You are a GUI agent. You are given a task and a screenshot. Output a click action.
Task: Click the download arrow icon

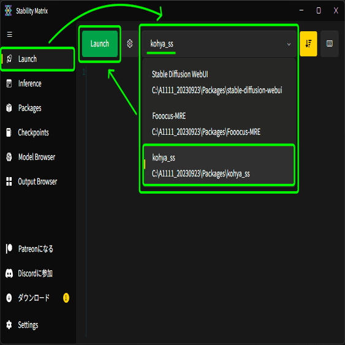point(9,298)
